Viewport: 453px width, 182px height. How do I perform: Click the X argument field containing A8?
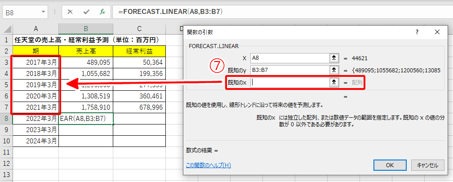(290, 58)
